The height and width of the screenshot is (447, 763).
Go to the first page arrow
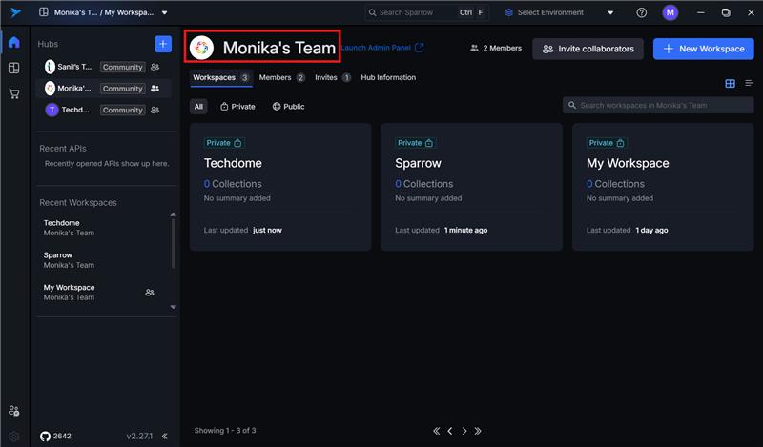pyautogui.click(x=437, y=431)
